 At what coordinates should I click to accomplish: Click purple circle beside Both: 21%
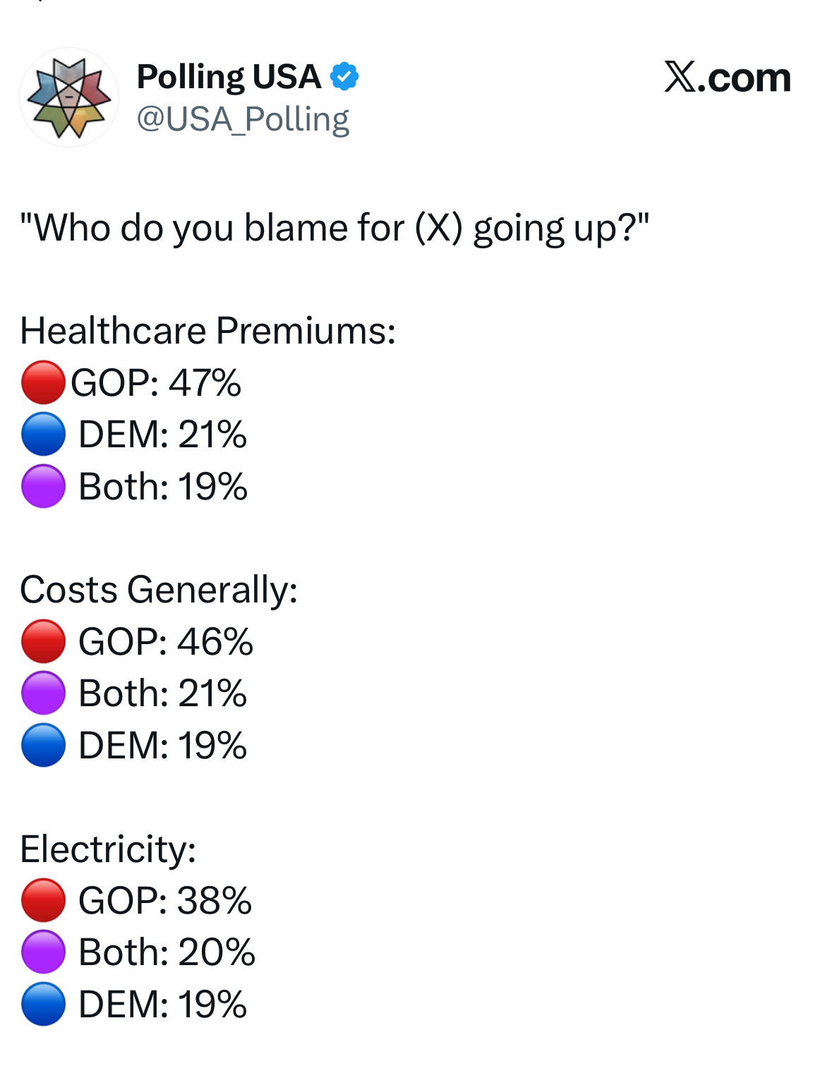tap(43, 693)
